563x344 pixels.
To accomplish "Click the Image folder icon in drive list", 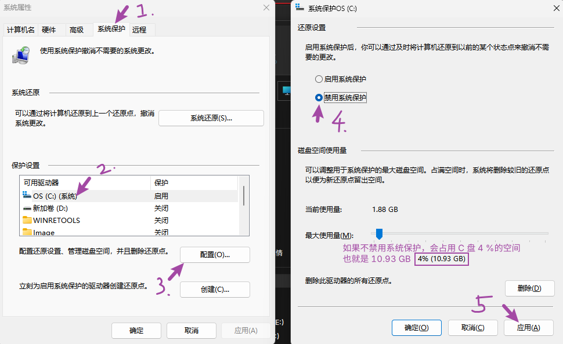I will [x=27, y=232].
